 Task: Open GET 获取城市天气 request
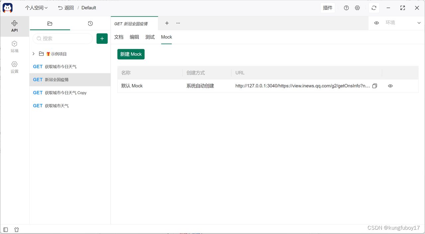(x=70, y=106)
